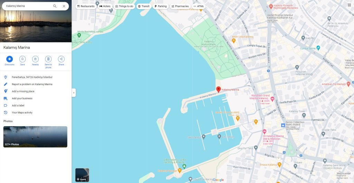The height and width of the screenshot is (183, 354).
Task: Click the ATMs filter chip
Action: click(198, 6)
